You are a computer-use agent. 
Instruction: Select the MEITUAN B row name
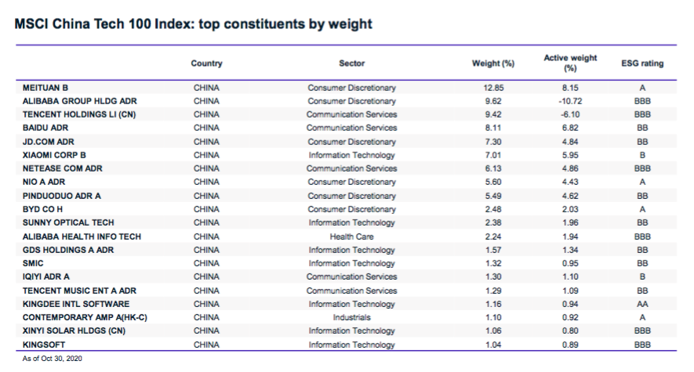(x=46, y=88)
